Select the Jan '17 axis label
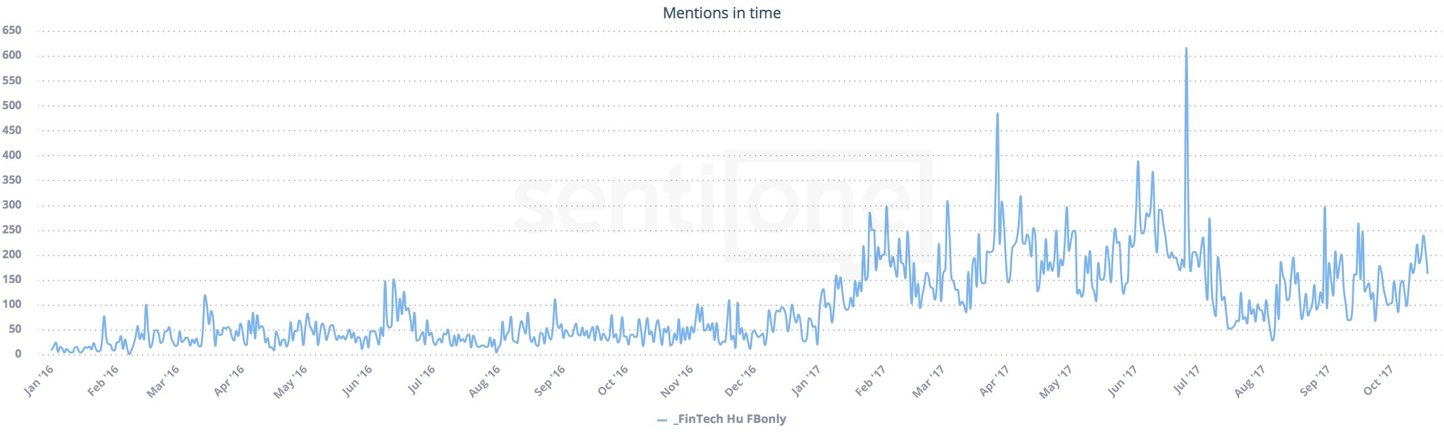Screen dimensions: 1444x438 (806, 380)
